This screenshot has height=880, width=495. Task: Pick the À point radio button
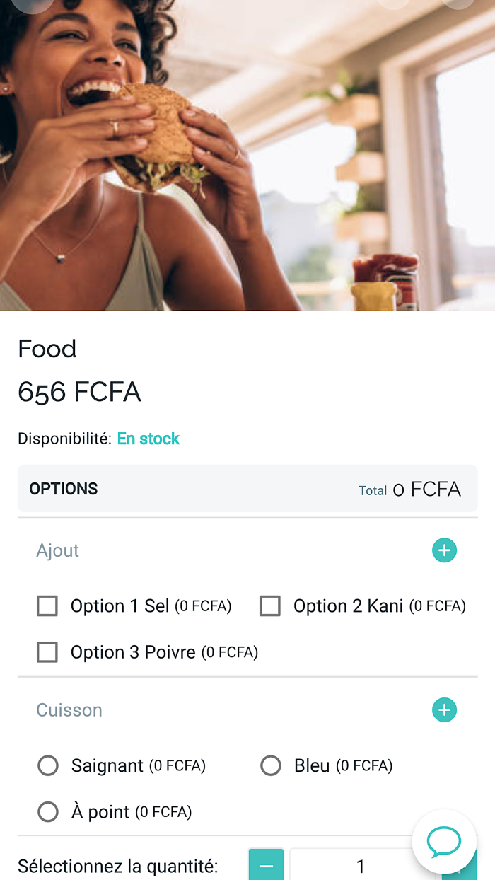[48, 812]
